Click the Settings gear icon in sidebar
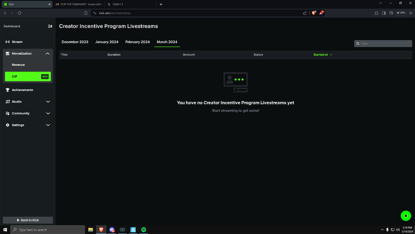 8,125
